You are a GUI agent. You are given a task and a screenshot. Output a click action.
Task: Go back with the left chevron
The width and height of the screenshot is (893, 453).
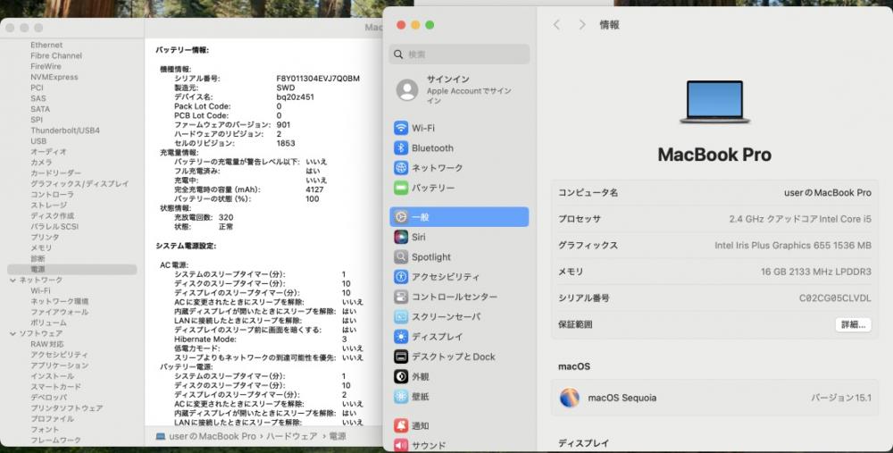(x=556, y=25)
